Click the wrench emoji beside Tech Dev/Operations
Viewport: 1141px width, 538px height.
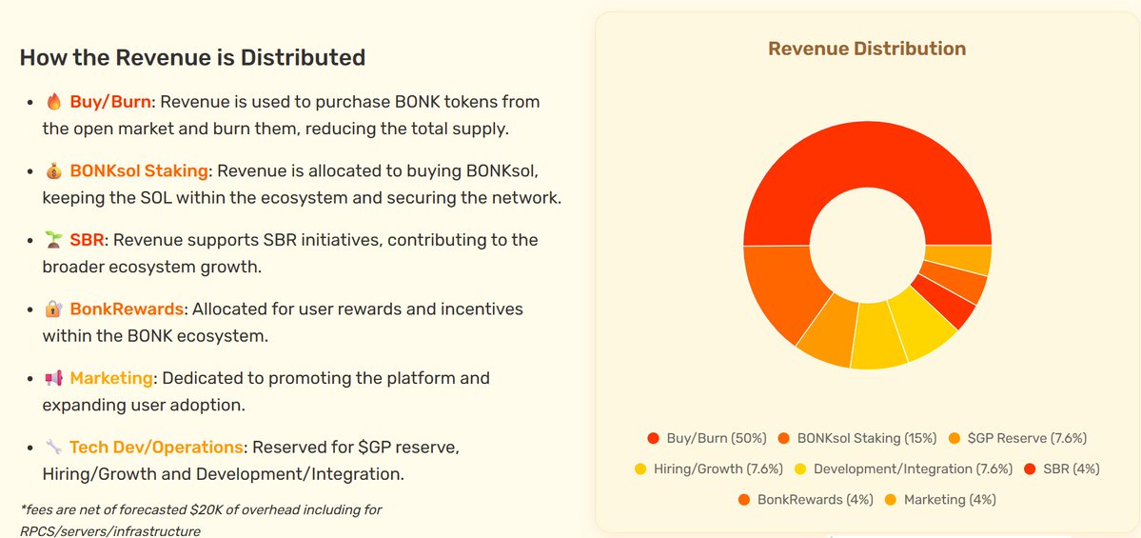pyautogui.click(x=53, y=447)
